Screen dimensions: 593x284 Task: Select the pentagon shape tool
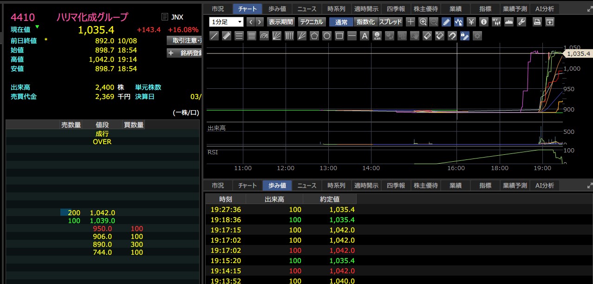click(314, 36)
